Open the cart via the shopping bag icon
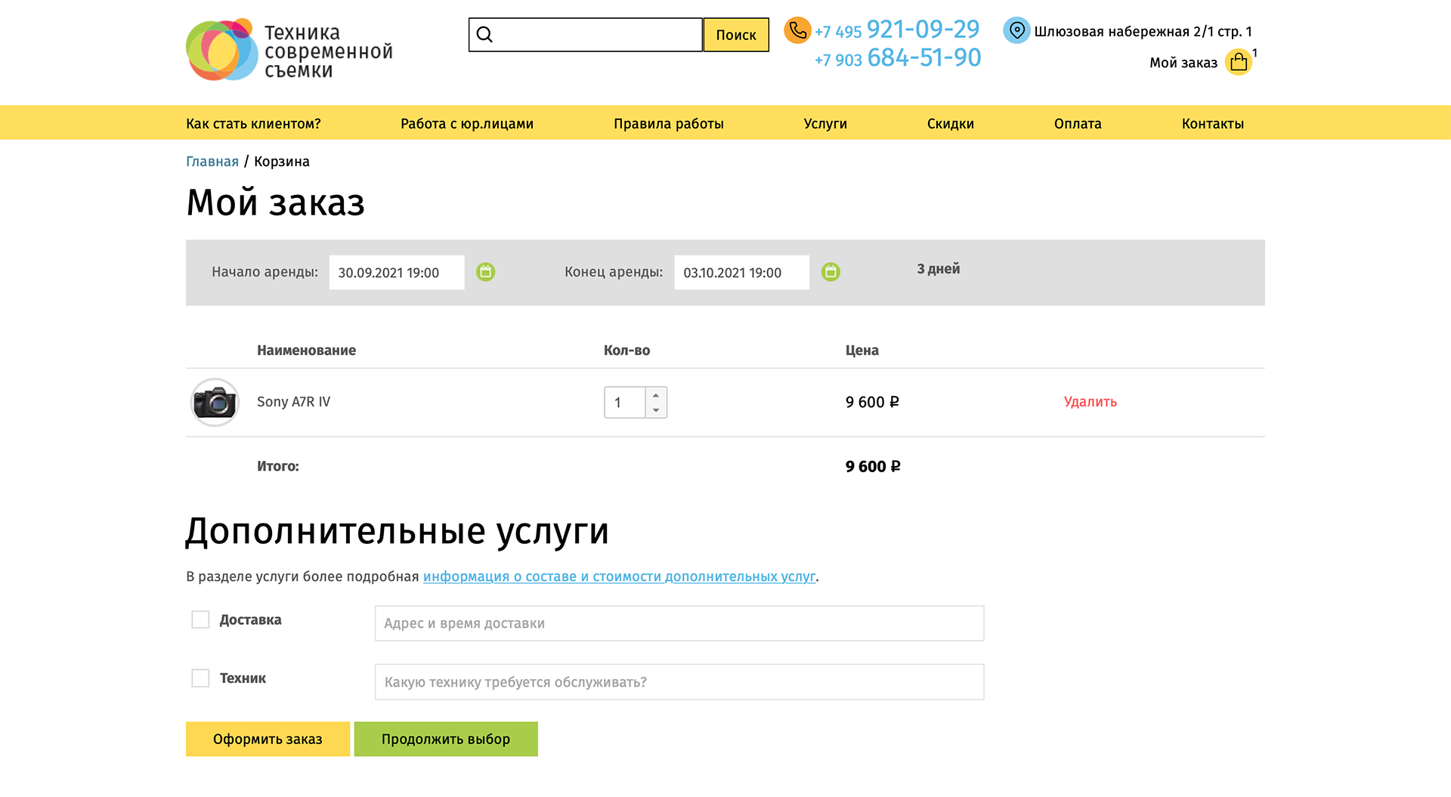Screen dimensions: 1451x797 pyautogui.click(x=1238, y=62)
